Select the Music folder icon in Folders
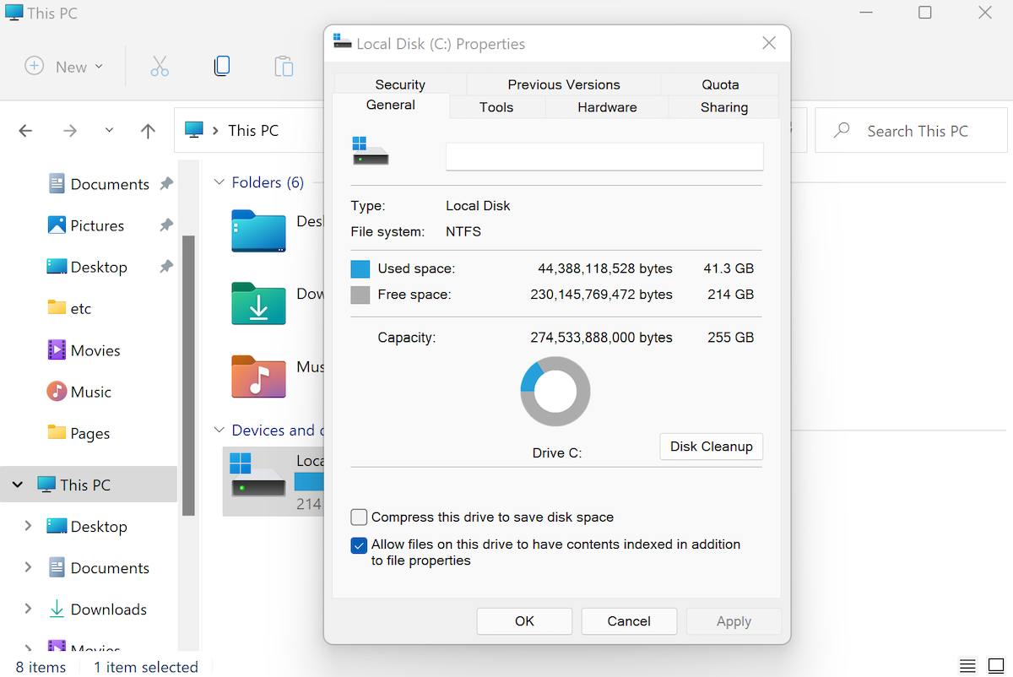Image resolution: width=1013 pixels, height=677 pixels. point(258,376)
